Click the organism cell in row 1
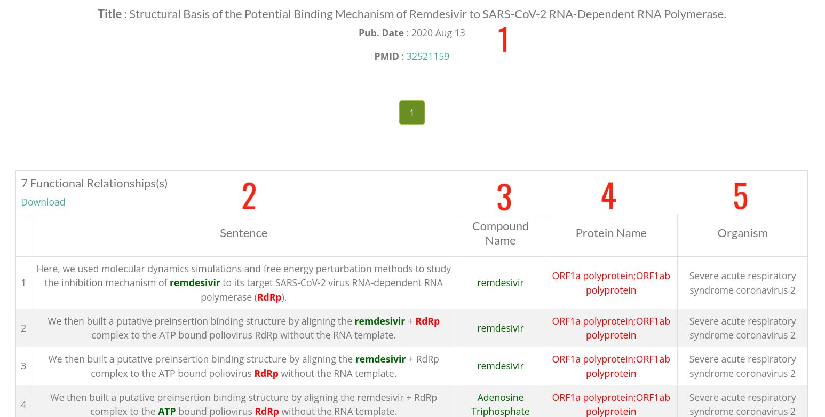The width and height of the screenshot is (825, 417). tap(742, 283)
